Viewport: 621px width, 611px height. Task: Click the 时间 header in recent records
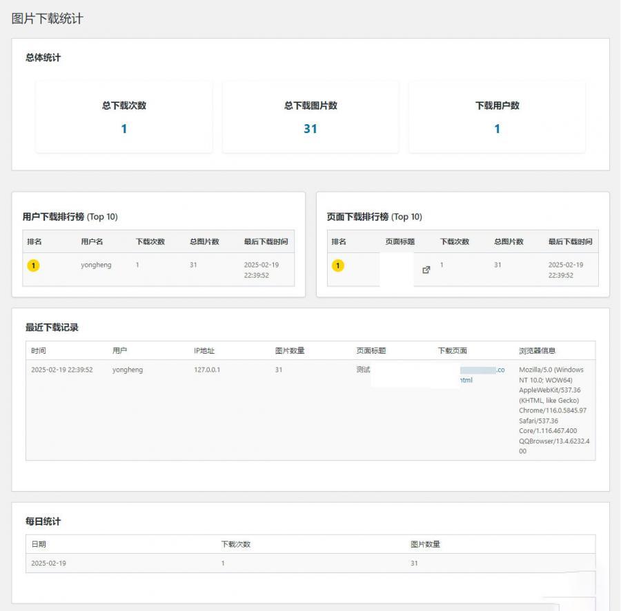pos(39,350)
